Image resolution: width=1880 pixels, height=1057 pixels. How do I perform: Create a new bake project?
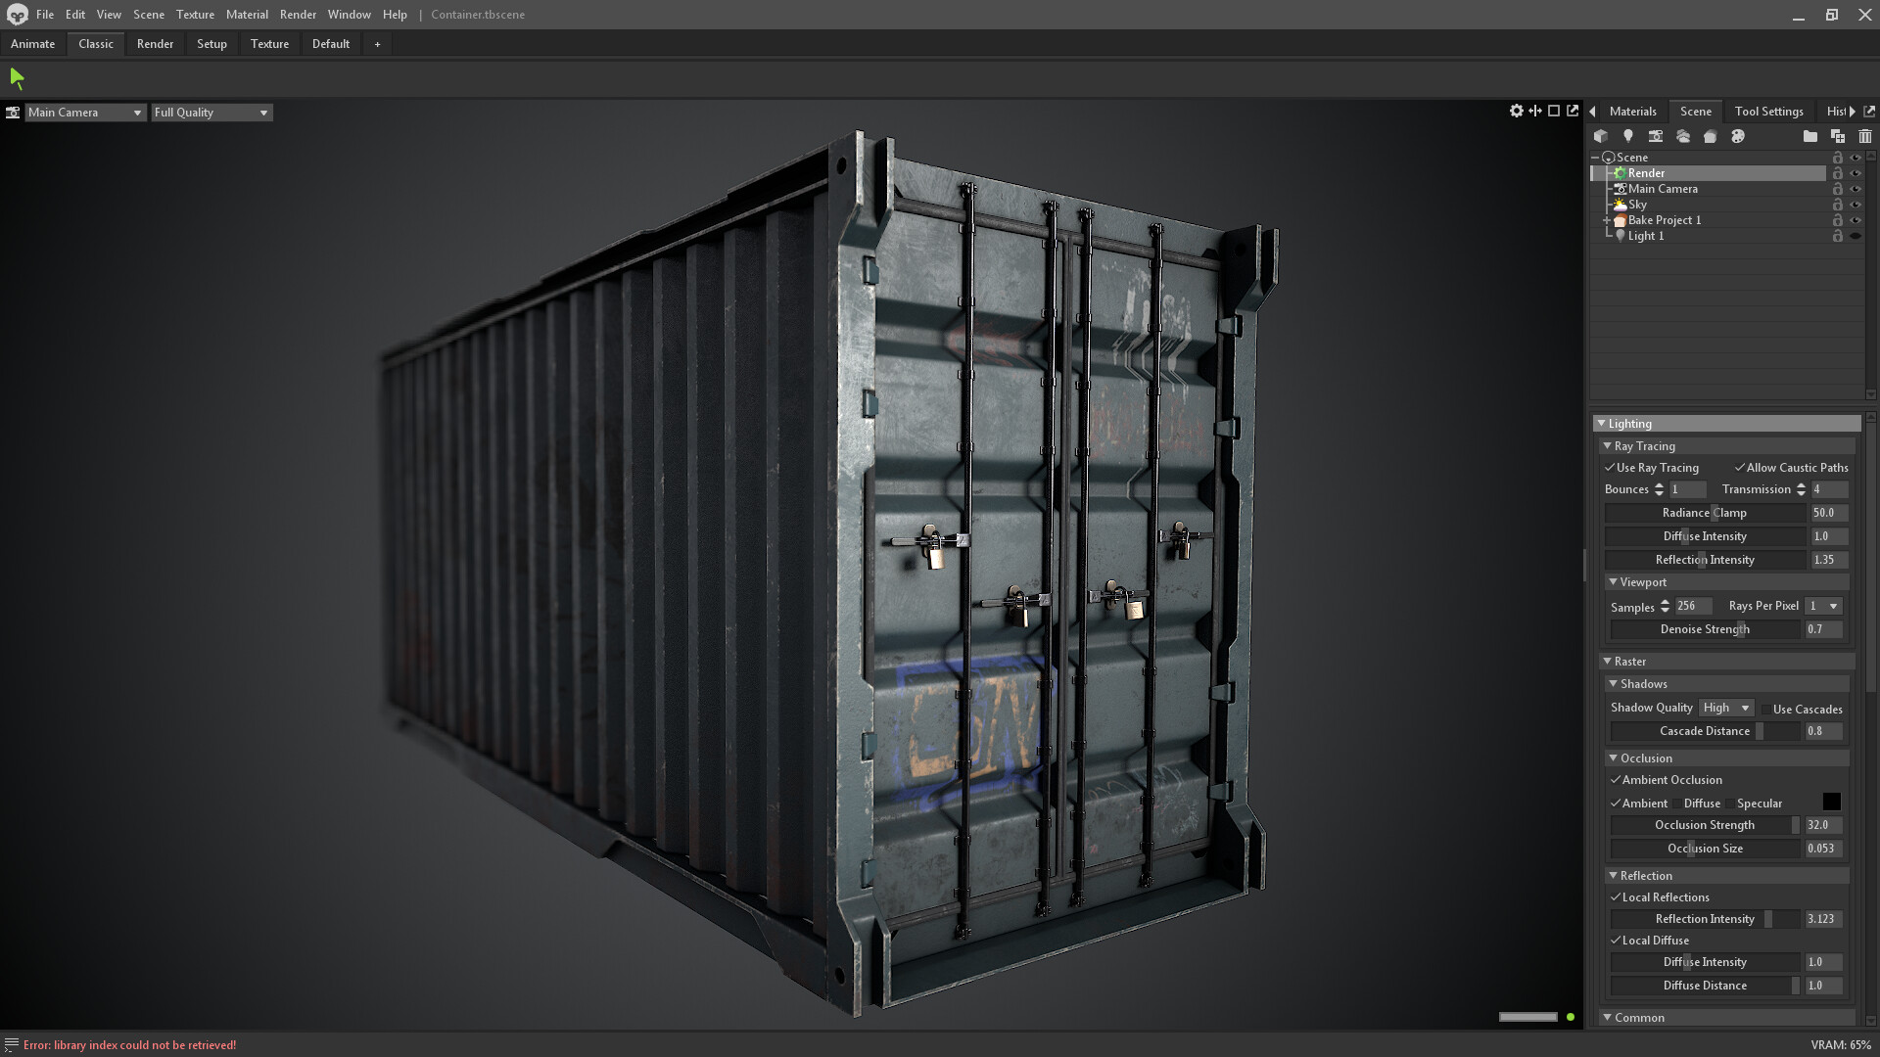(x=1712, y=136)
